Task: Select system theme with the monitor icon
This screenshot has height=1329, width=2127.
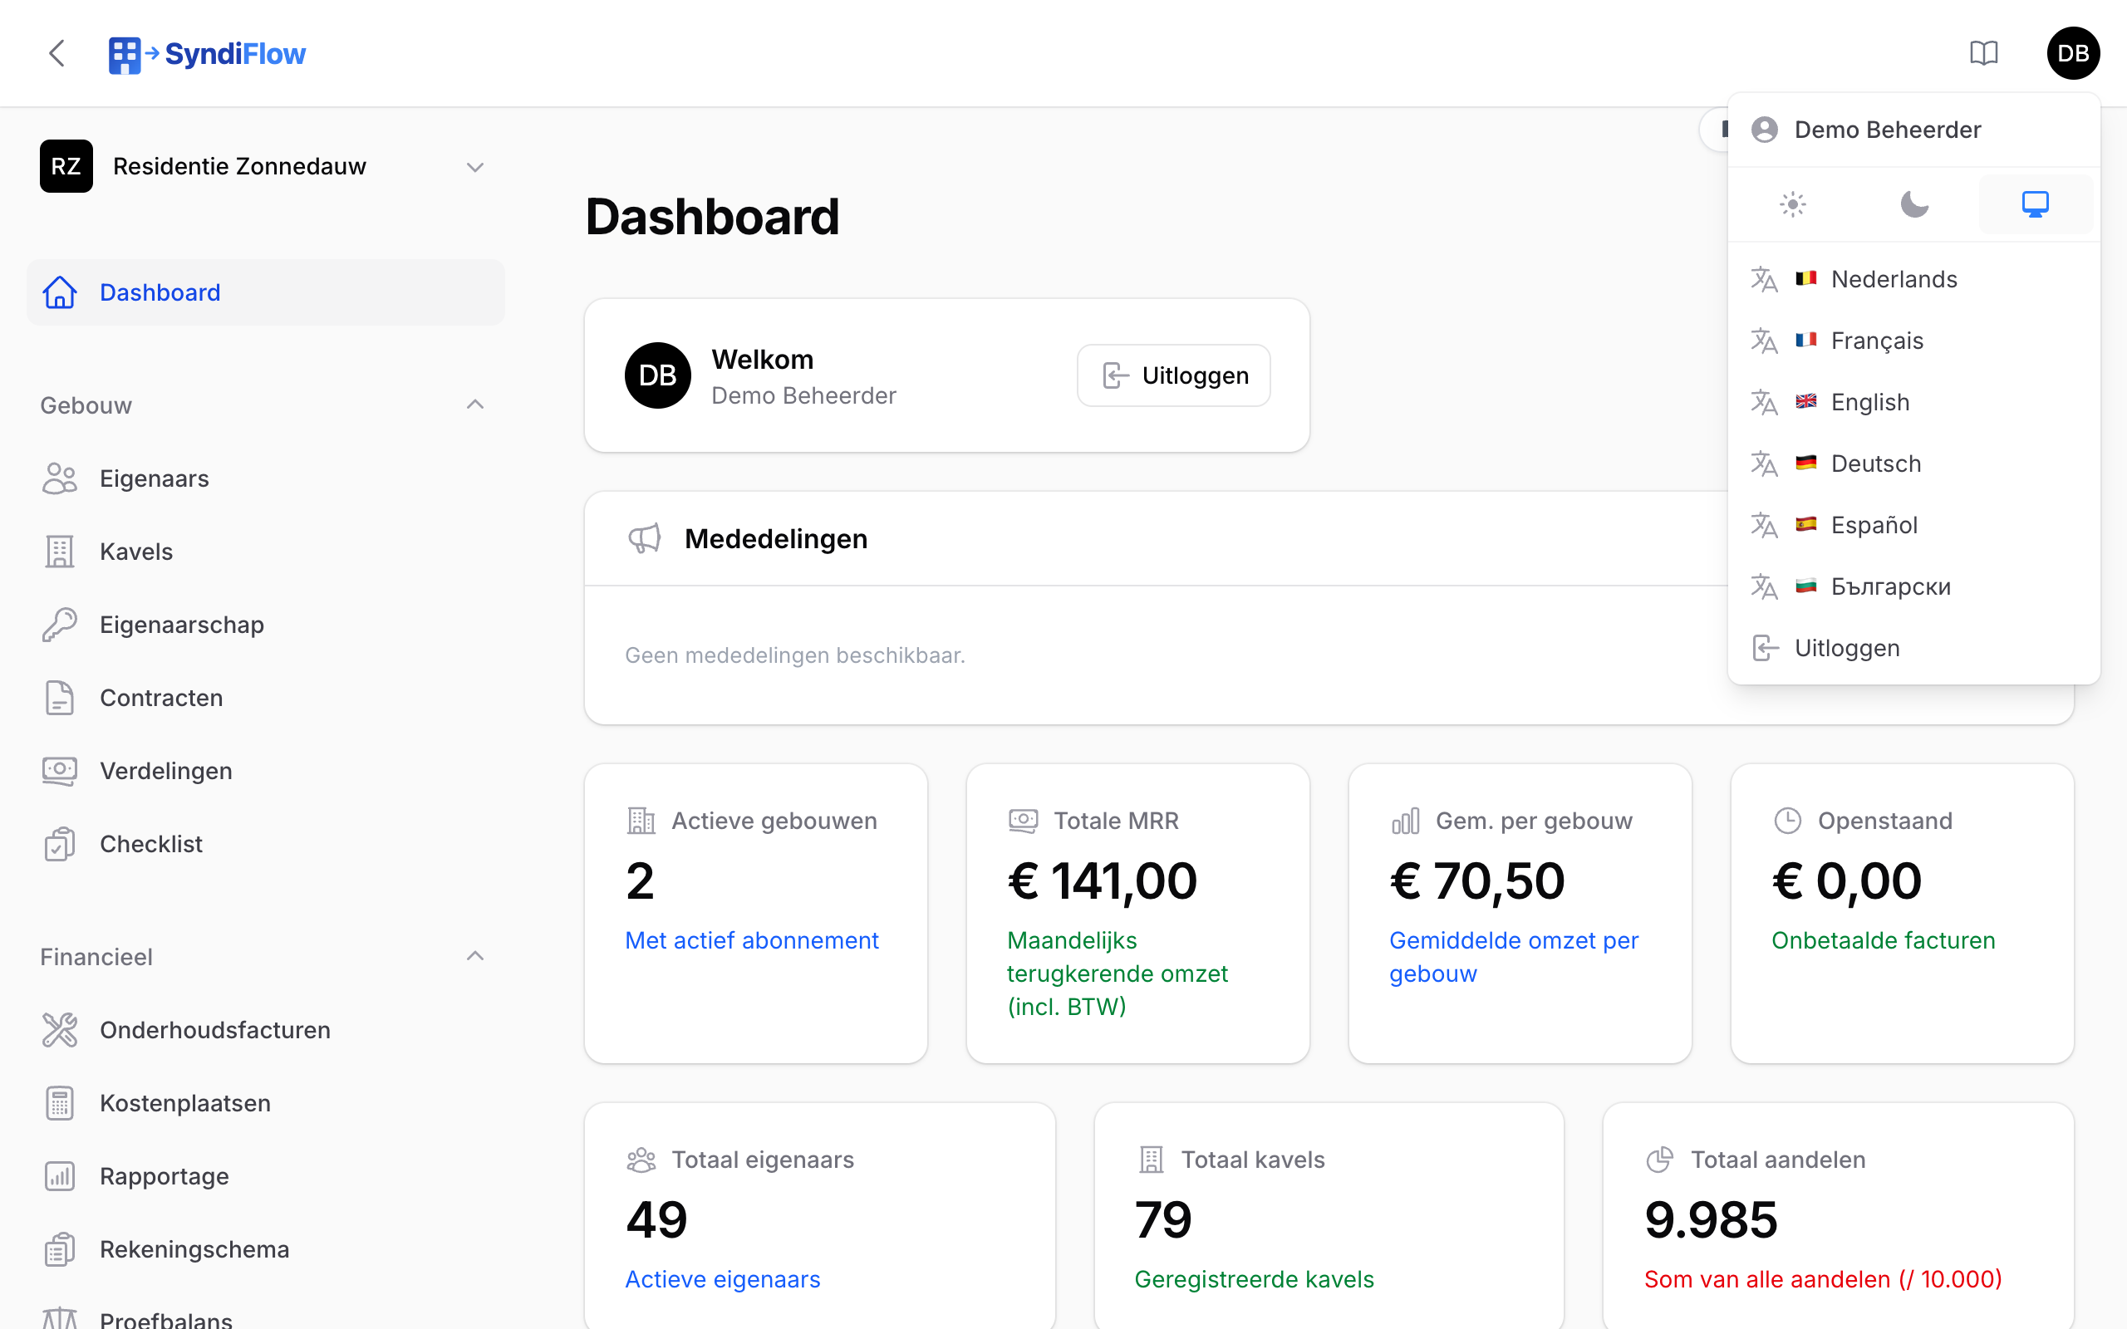Action: pyautogui.click(x=2036, y=205)
